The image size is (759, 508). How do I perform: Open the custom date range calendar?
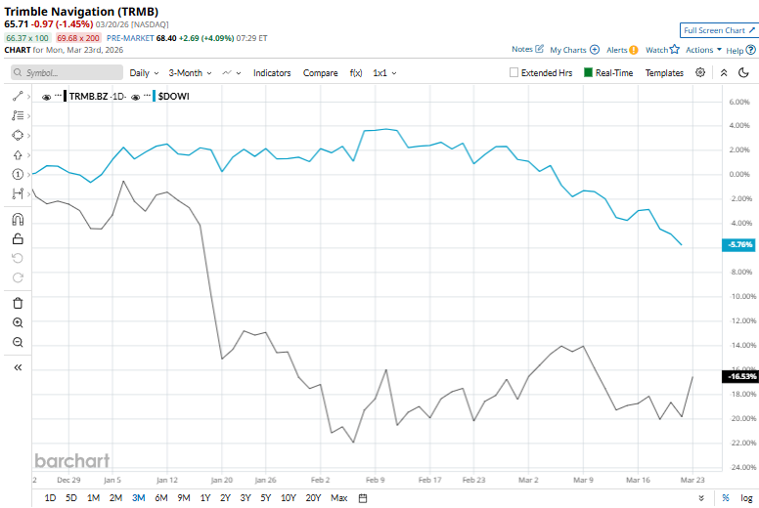coord(363,498)
